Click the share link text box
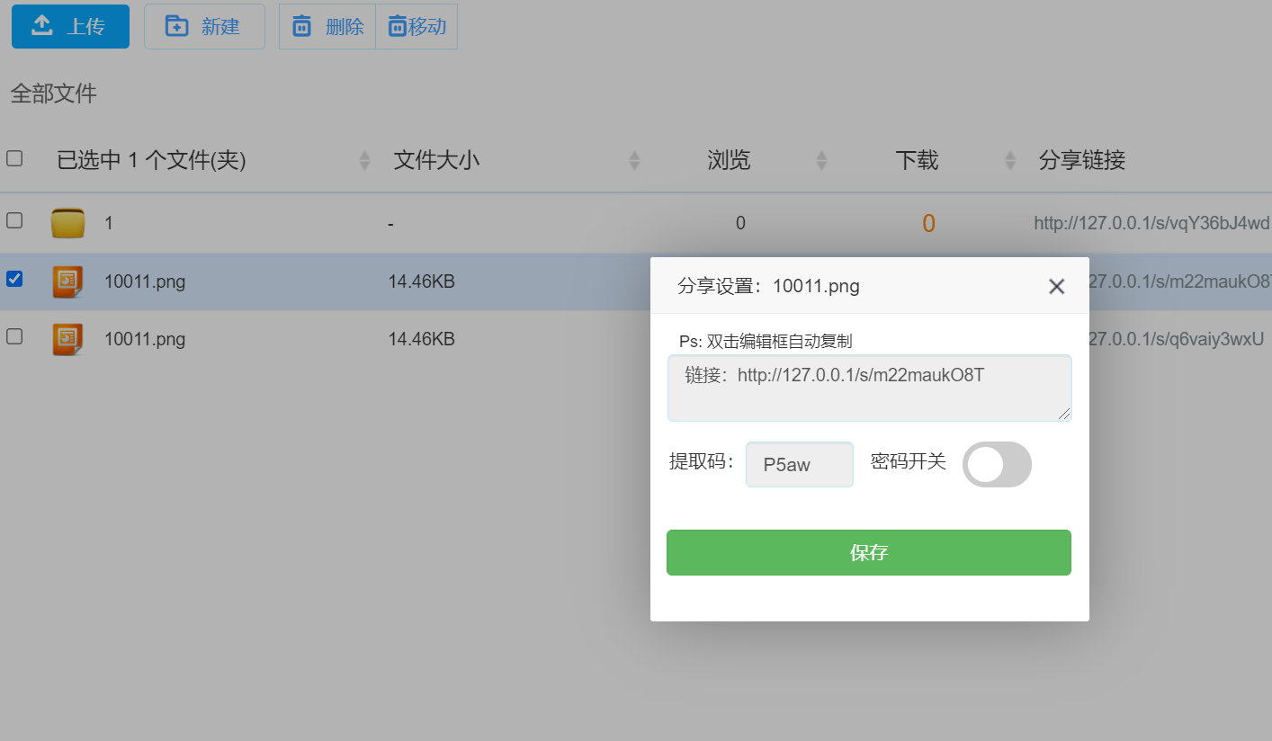The height and width of the screenshot is (741, 1272). point(868,388)
